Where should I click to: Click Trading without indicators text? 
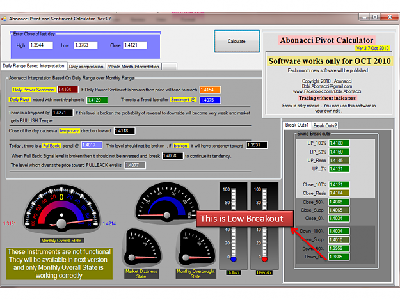point(327,98)
